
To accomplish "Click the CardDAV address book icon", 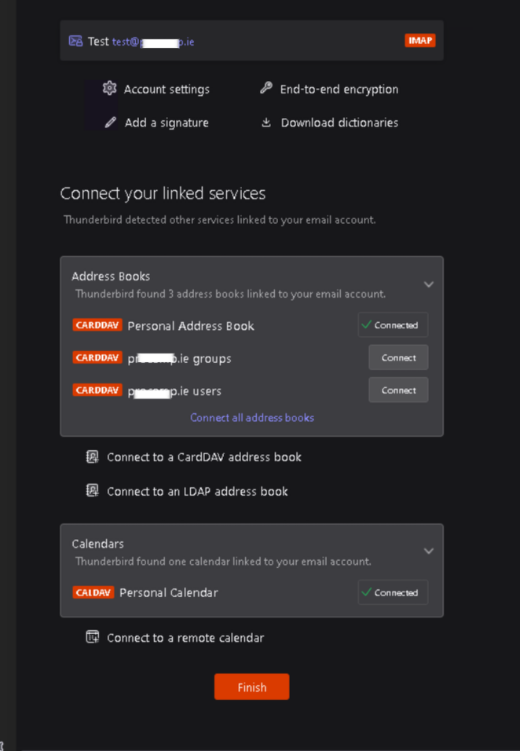I will click(x=92, y=457).
